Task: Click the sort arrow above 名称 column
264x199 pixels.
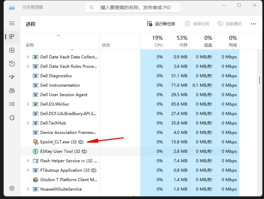Action: point(58,36)
